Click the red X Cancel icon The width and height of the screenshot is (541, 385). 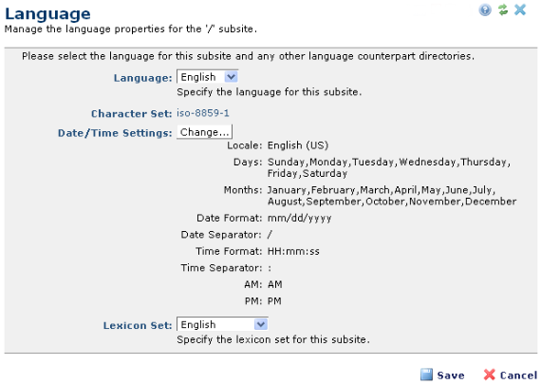[x=489, y=375]
